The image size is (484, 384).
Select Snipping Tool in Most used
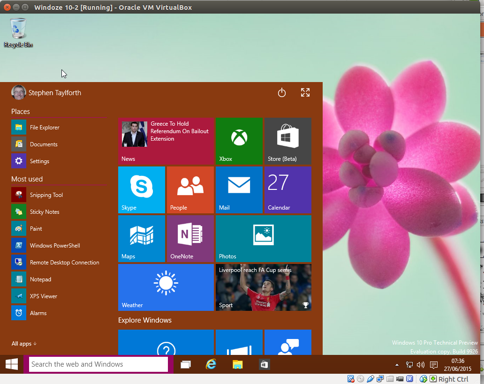(46, 195)
